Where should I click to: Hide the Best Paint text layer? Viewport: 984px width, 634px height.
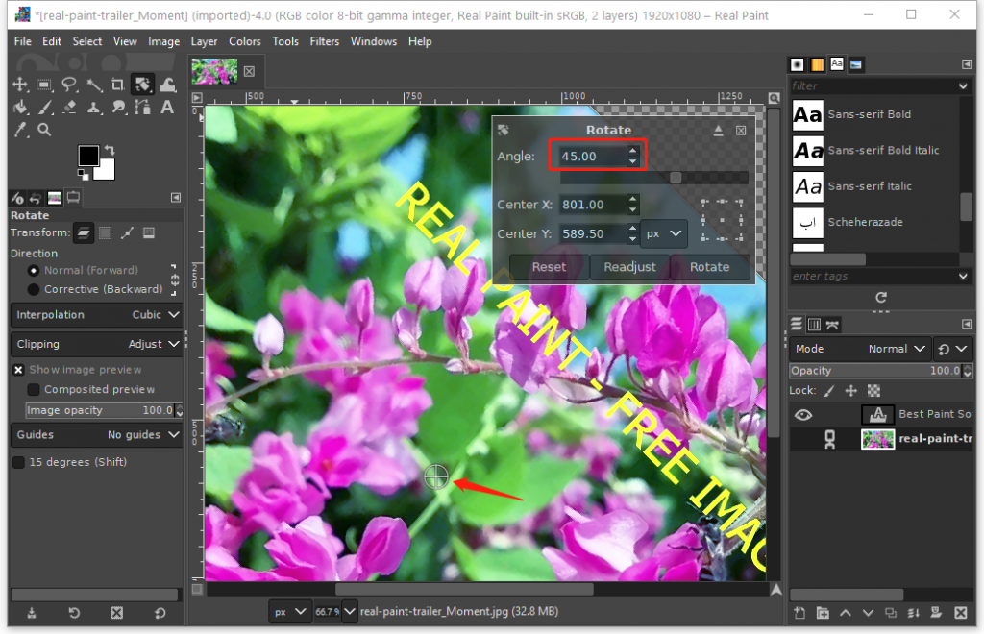tap(802, 415)
